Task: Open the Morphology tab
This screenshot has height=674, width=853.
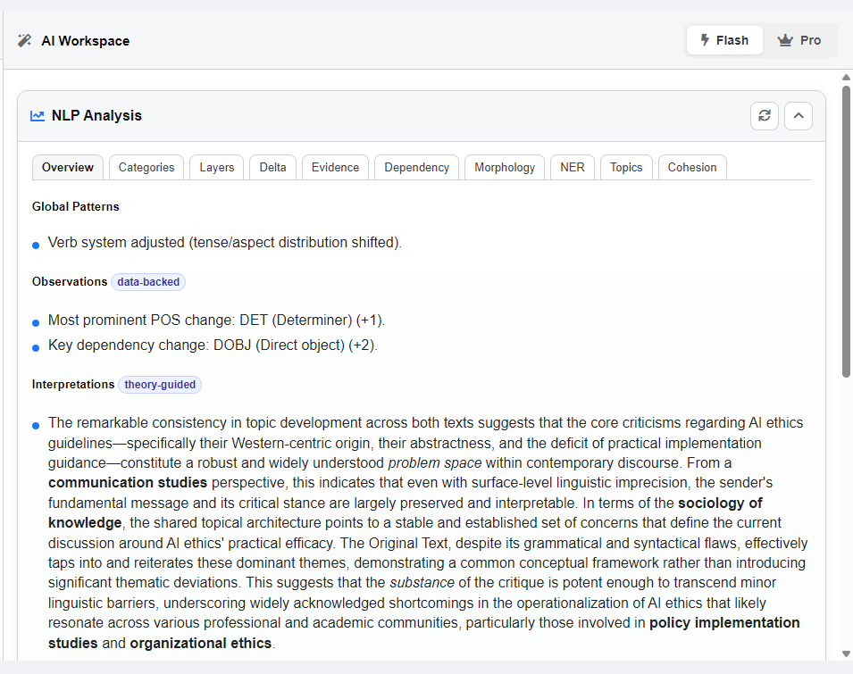Action: tap(505, 168)
